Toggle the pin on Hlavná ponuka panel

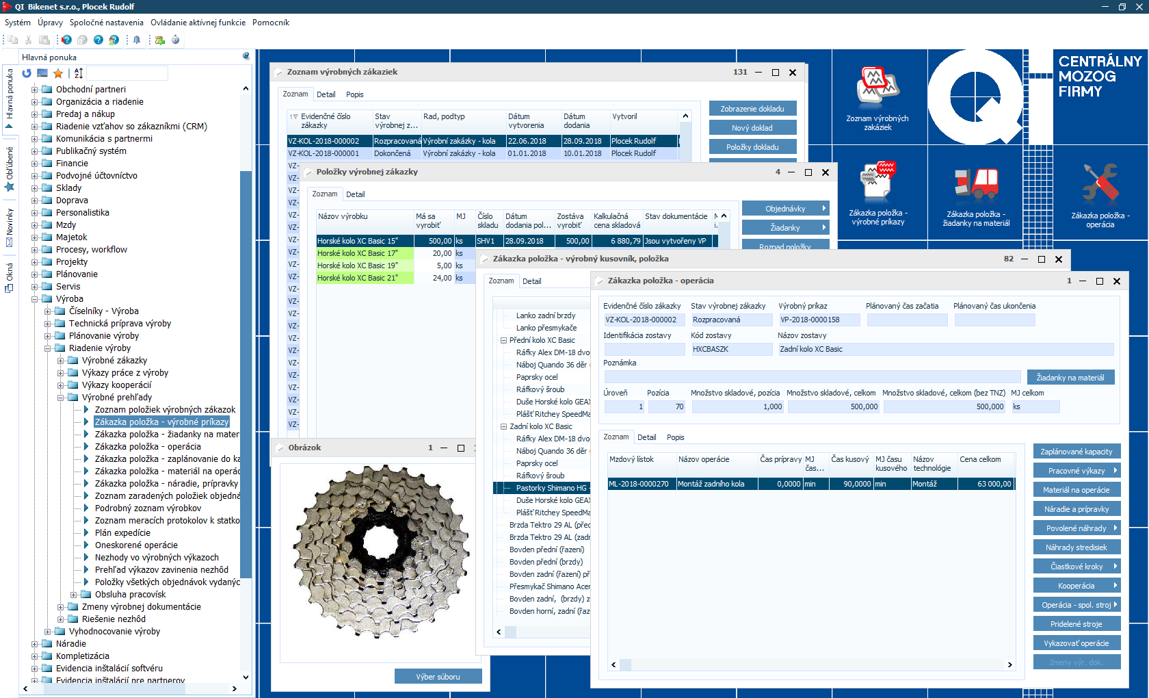[246, 56]
